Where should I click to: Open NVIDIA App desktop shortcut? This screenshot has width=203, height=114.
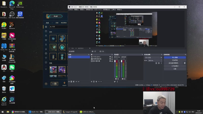[x=20, y=4]
